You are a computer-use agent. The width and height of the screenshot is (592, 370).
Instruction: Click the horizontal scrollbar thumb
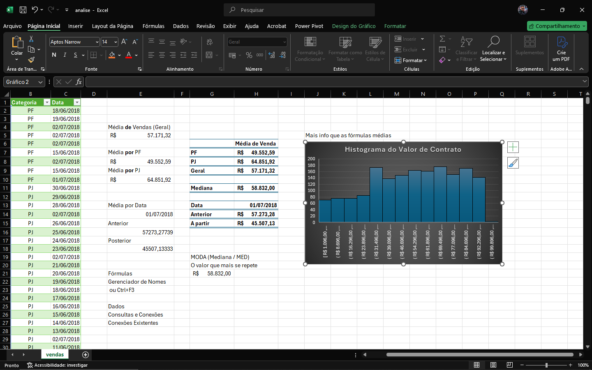point(480,354)
